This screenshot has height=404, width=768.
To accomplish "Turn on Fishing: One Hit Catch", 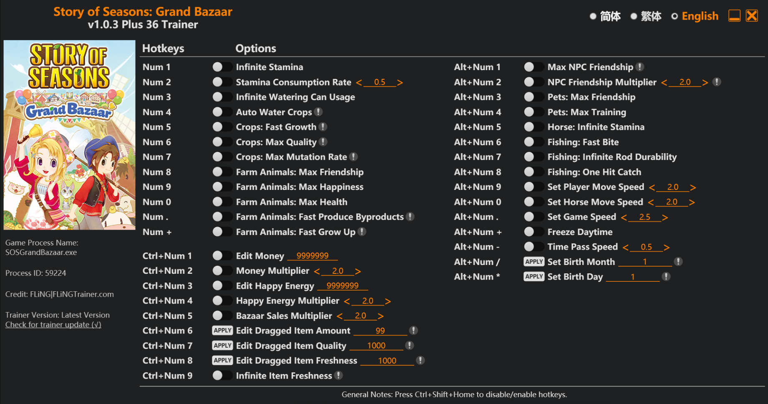I will point(534,172).
